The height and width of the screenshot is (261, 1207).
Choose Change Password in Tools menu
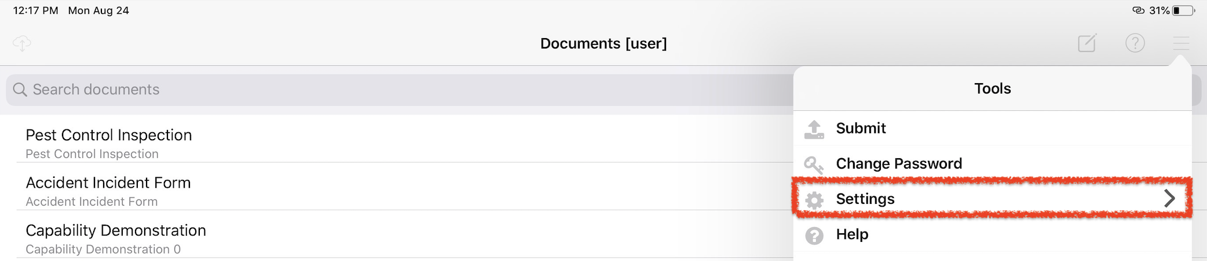tap(992, 163)
